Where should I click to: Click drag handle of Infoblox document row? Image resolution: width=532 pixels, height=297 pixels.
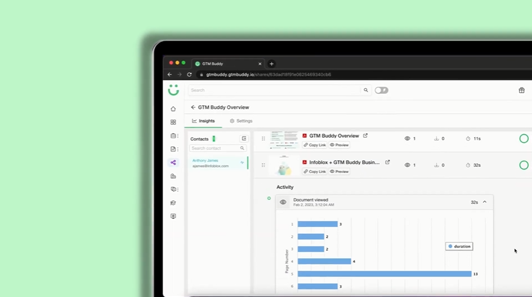click(263, 165)
